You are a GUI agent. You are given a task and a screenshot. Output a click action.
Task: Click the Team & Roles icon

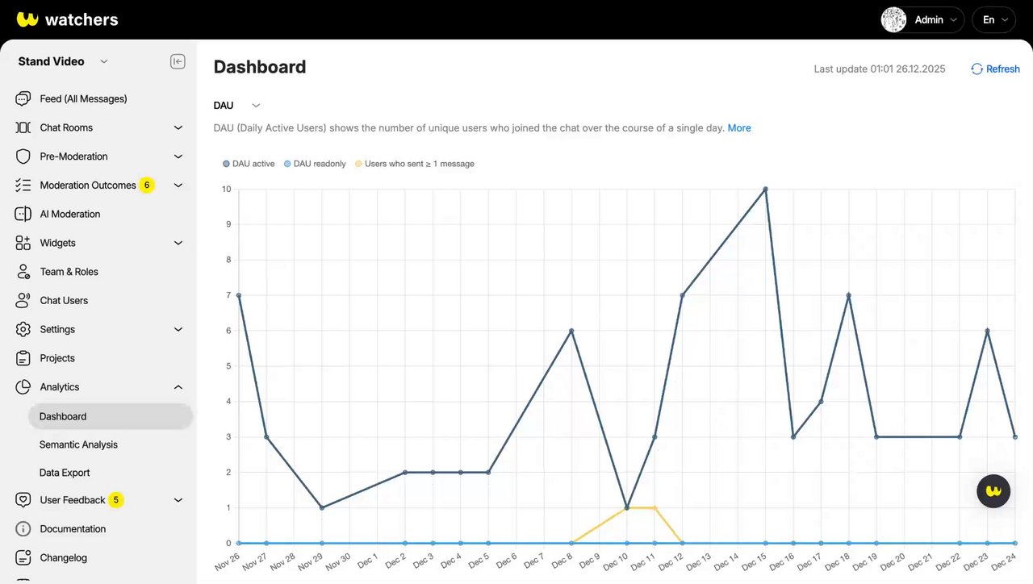coord(23,272)
